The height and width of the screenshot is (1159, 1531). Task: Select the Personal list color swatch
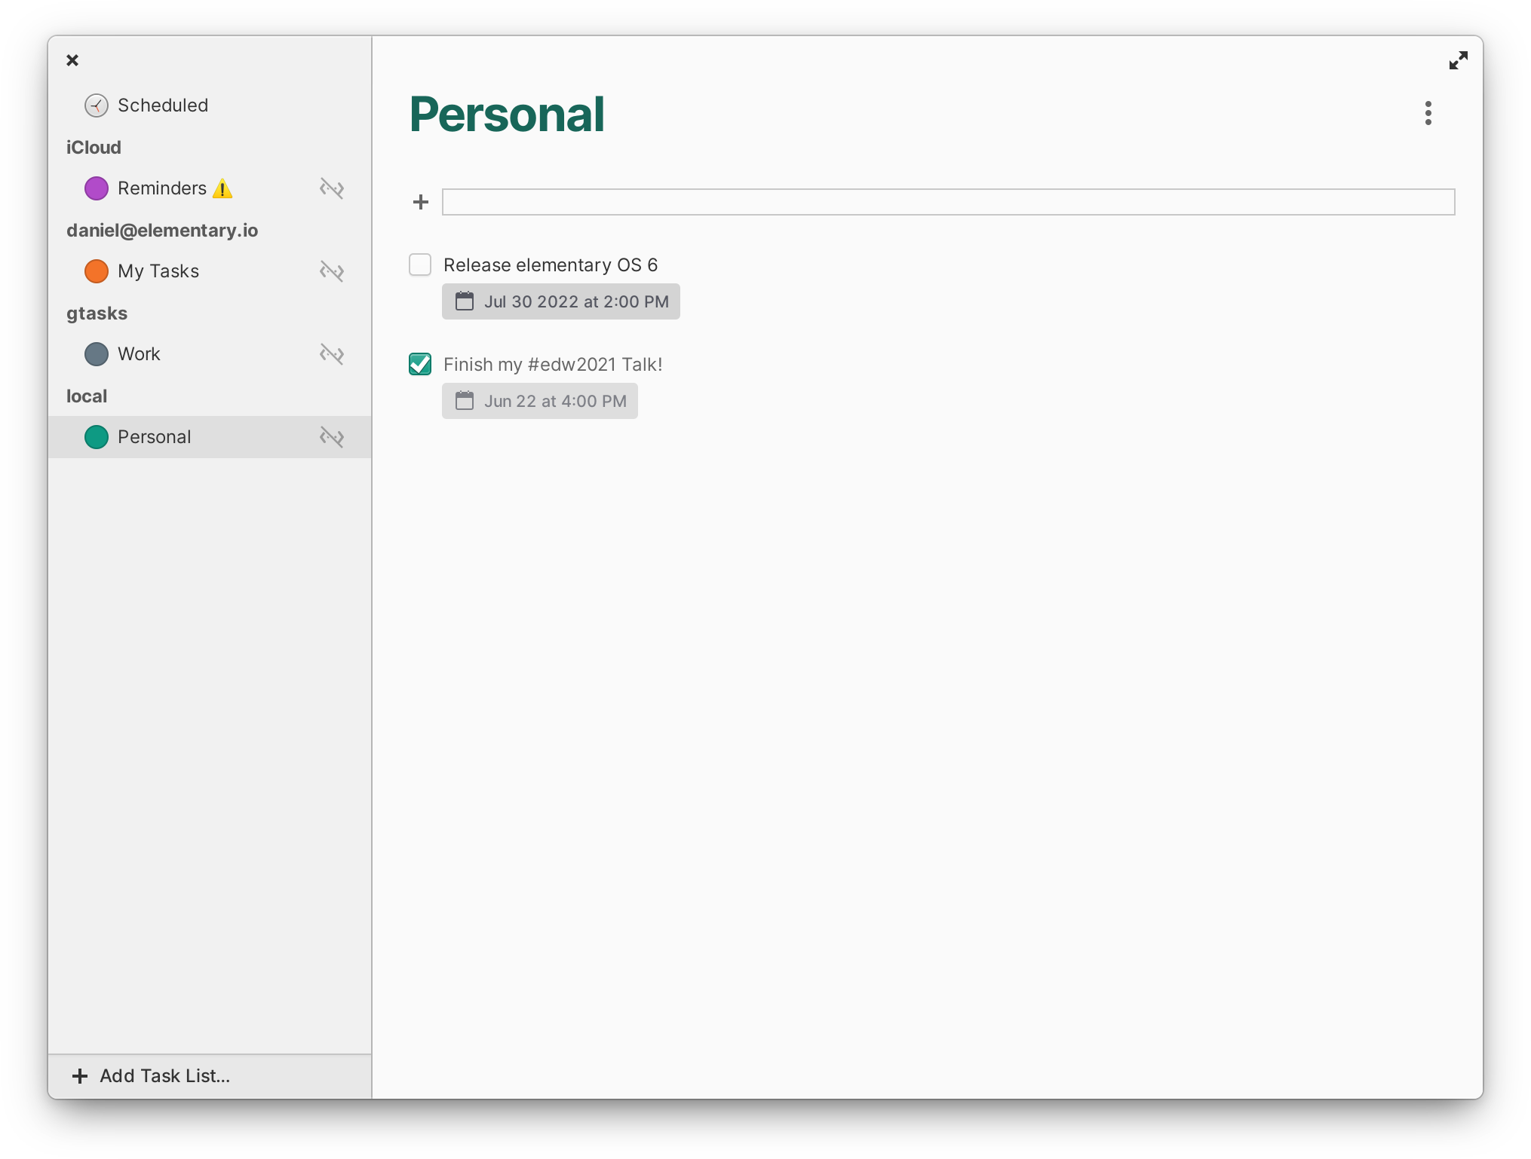pyautogui.click(x=97, y=436)
